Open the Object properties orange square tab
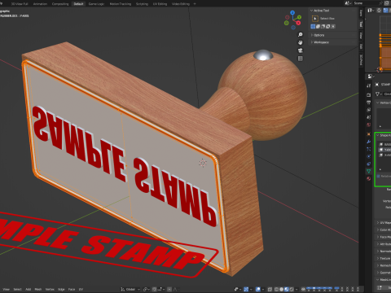The image size is (391, 293). coord(368,134)
